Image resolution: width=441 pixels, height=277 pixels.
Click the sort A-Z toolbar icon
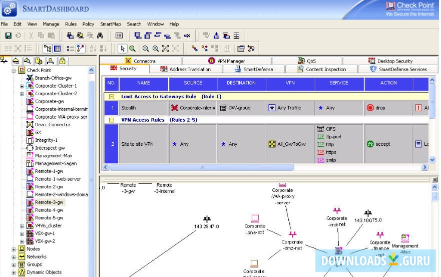tap(93, 49)
